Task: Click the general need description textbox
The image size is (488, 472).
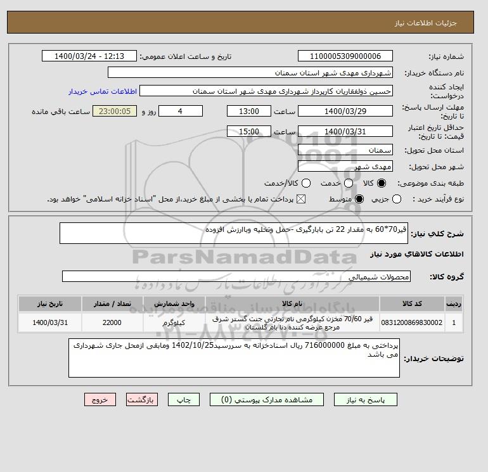Action: pyautogui.click(x=233, y=233)
